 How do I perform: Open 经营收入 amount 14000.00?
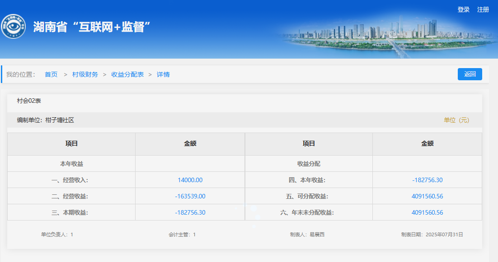coord(190,180)
